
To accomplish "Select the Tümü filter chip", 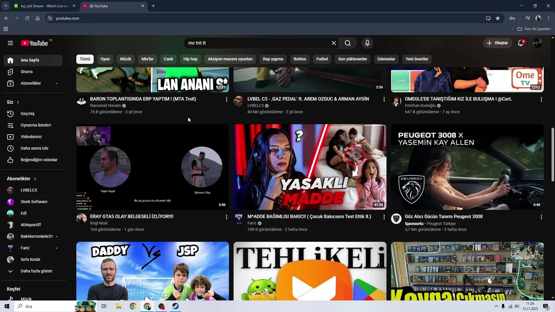I will [x=85, y=59].
